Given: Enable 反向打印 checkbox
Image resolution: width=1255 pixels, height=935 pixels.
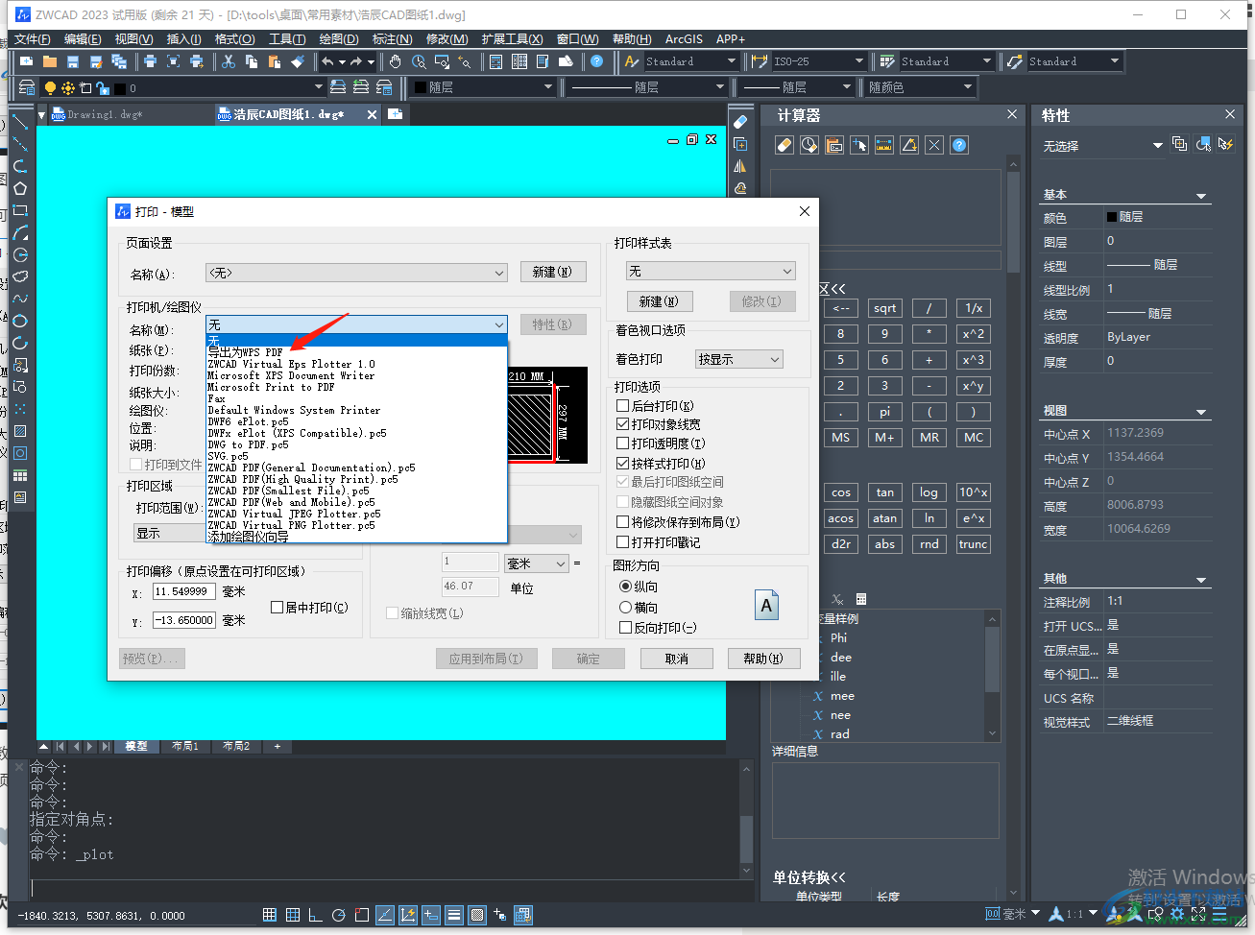Looking at the screenshot, I should [x=625, y=628].
